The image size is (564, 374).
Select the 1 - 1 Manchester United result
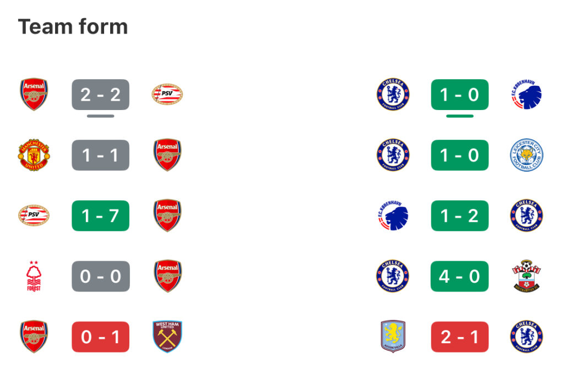click(100, 155)
